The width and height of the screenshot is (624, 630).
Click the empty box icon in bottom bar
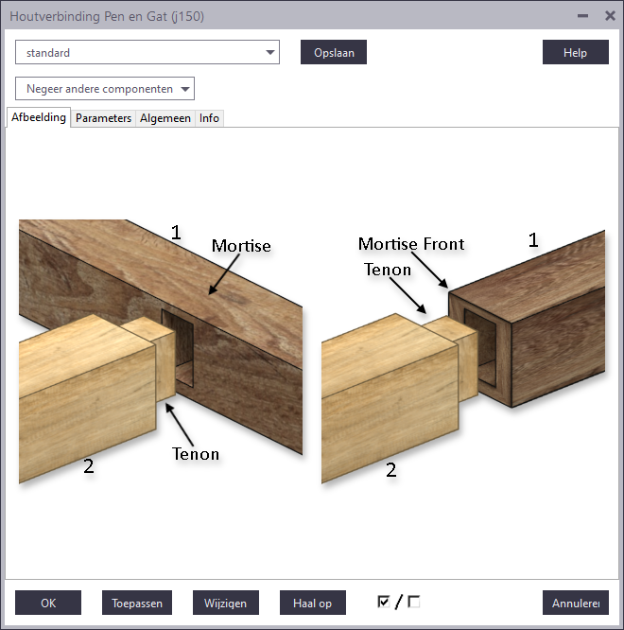(414, 602)
